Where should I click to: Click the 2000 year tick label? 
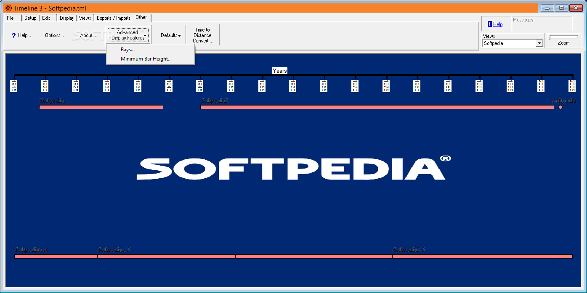coord(541,86)
